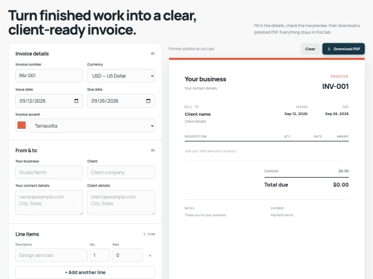Open the Invoice accent Terracotta dropdown
373x279 pixels.
pos(93,126)
